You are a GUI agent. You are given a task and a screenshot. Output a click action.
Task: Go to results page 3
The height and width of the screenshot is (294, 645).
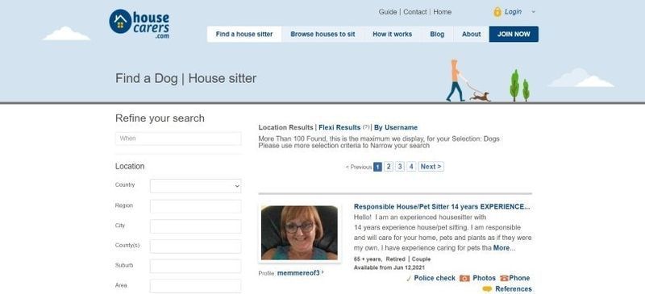(x=400, y=167)
